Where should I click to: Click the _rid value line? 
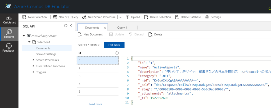pyautogui.click(x=169, y=80)
